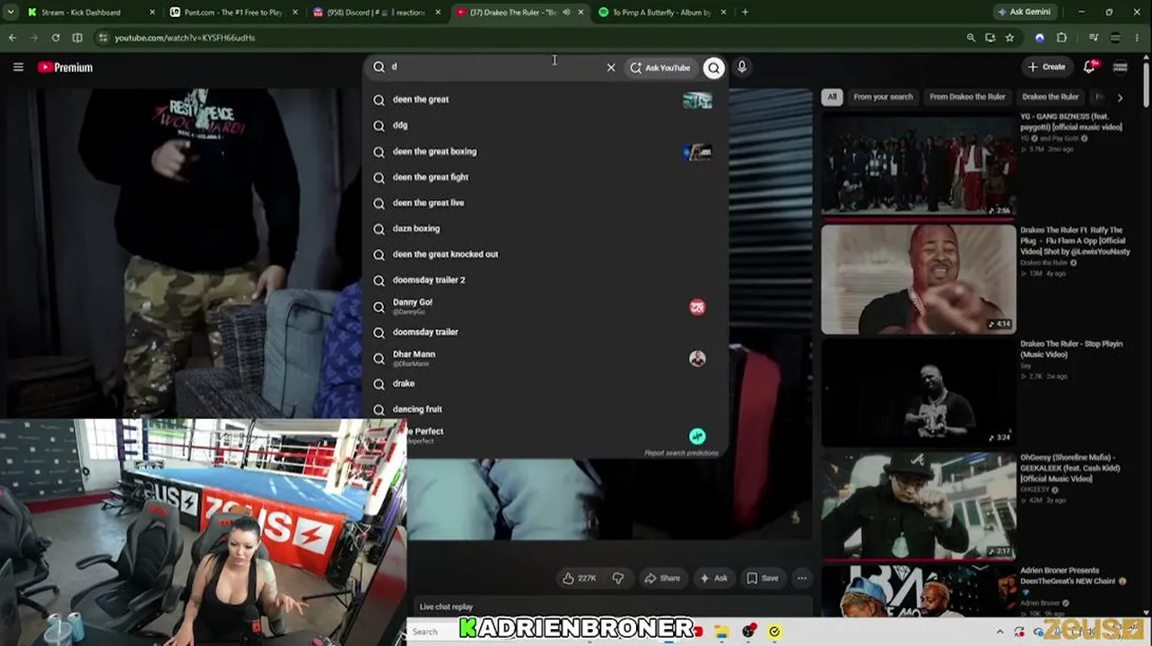Show hidden system tray icons

[1000, 632]
